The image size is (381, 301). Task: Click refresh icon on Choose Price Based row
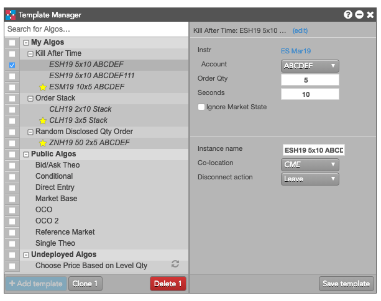[175, 264]
